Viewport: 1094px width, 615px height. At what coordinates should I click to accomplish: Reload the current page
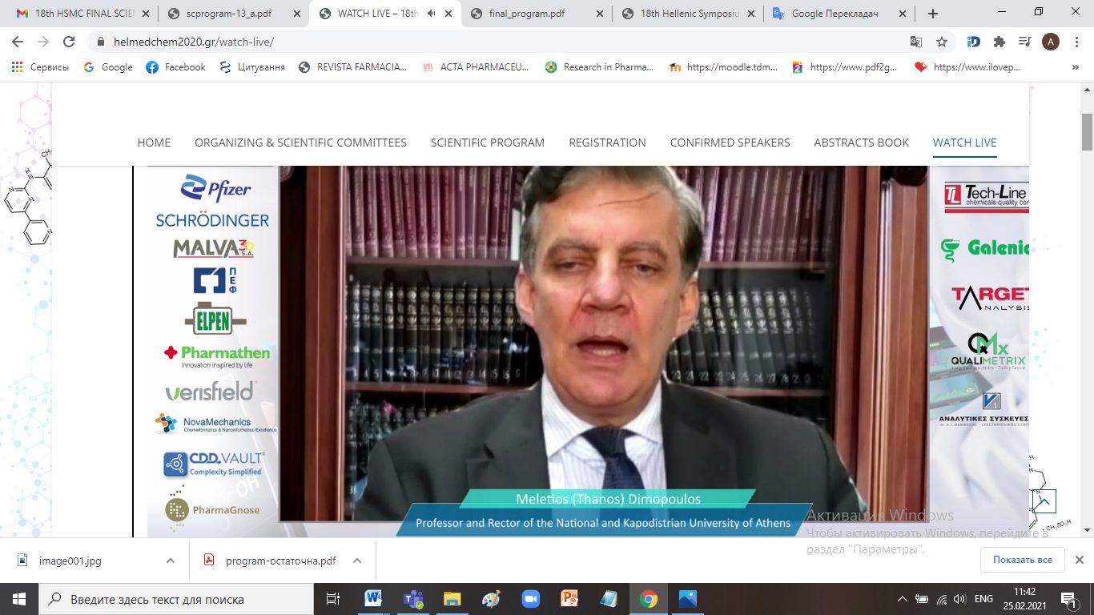click(x=69, y=42)
